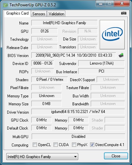Image resolution: width=132 pixels, height=165 pixels.
Task: Open the Validation tab
Action: point(56,14)
